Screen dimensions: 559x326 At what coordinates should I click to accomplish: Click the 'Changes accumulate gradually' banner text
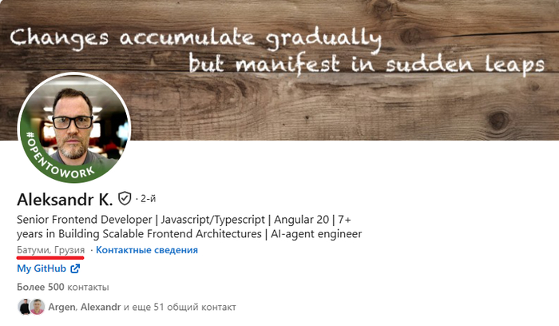click(196, 38)
